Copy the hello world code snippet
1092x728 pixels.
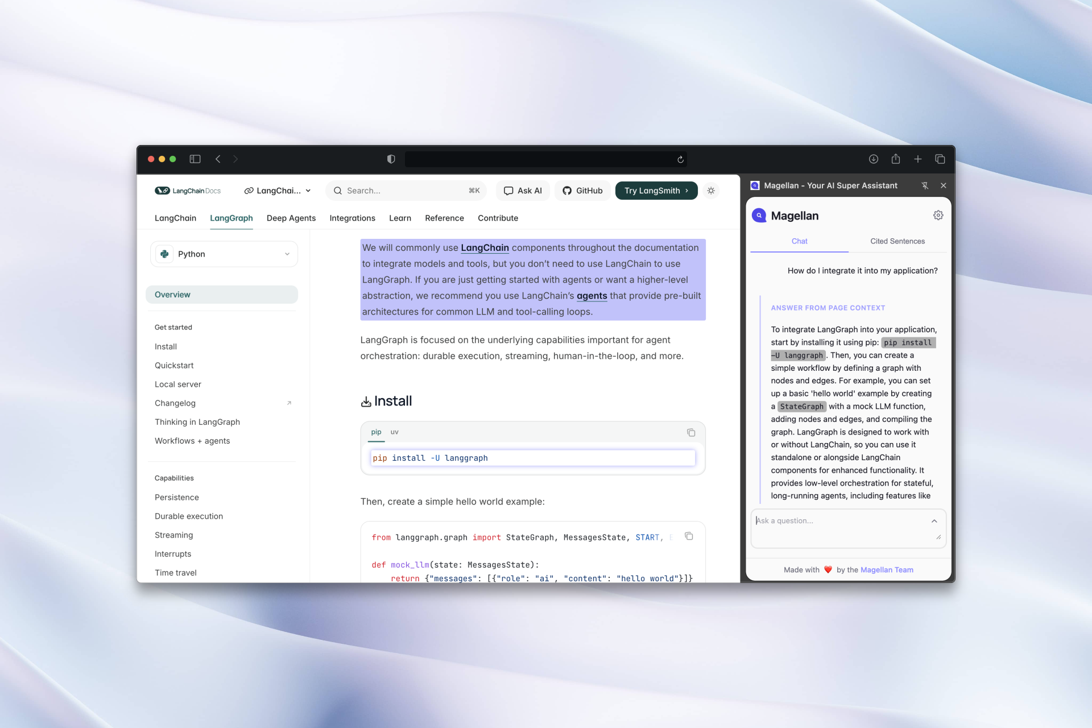(689, 536)
